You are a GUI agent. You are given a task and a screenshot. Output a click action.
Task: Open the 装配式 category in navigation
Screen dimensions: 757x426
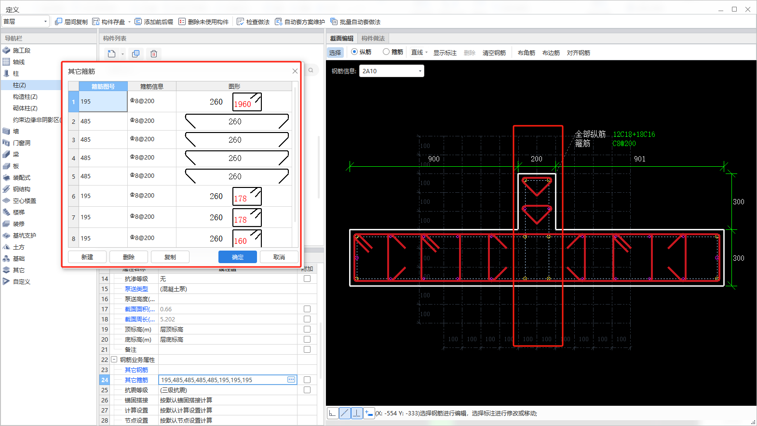click(22, 177)
